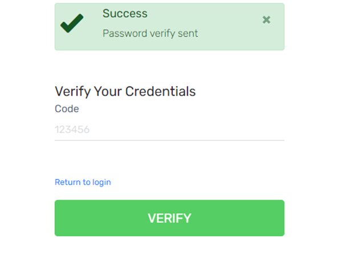
Task: Click the underline of the Code field
Action: [169, 140]
